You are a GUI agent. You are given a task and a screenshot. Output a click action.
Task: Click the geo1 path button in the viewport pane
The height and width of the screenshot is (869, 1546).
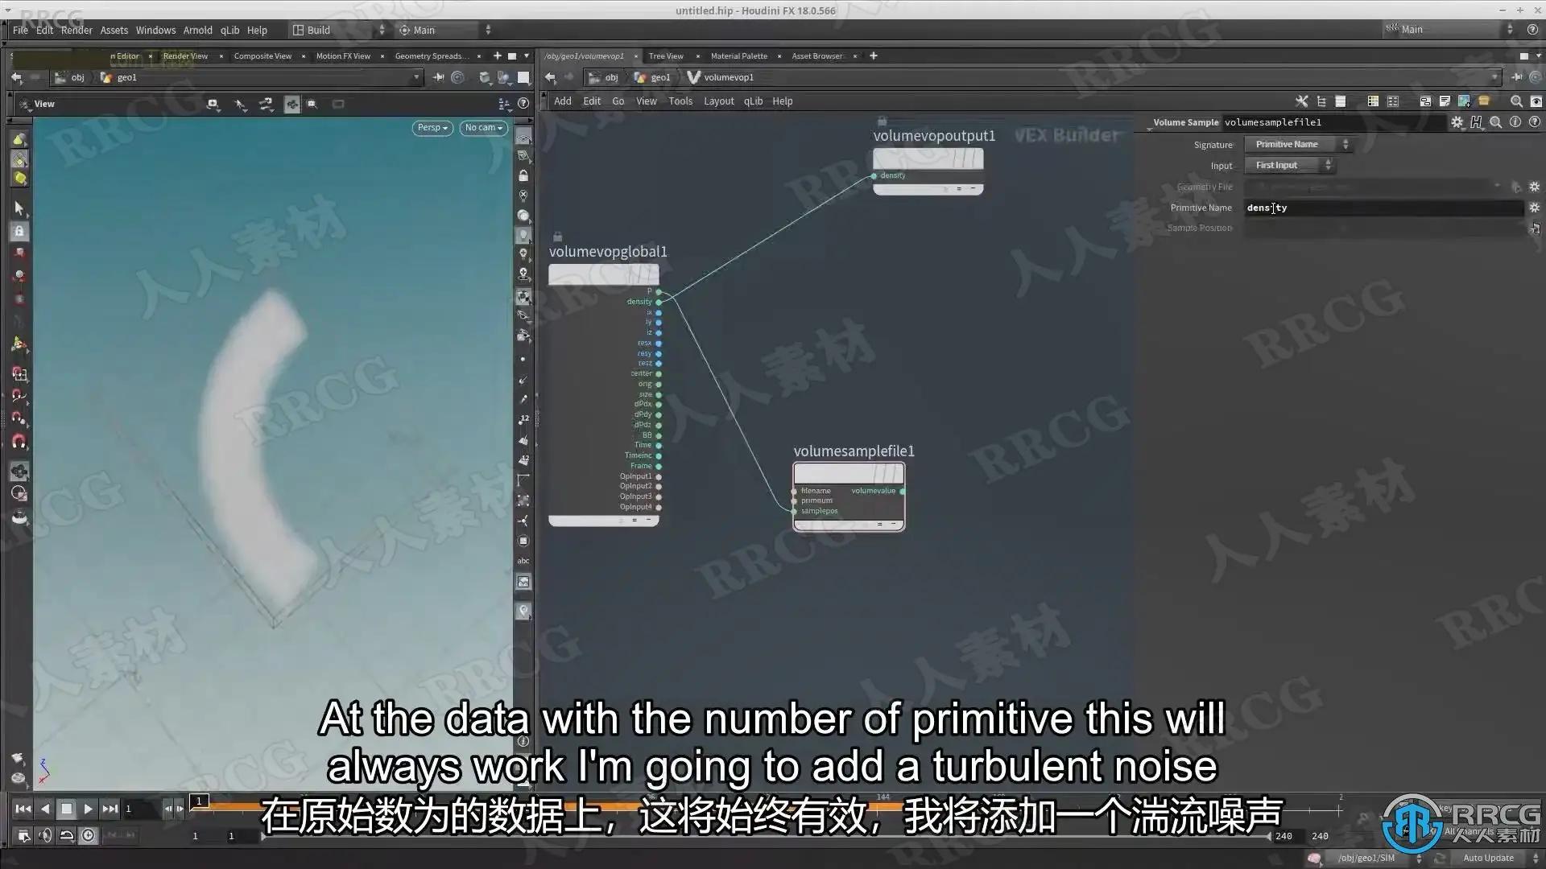tap(118, 77)
